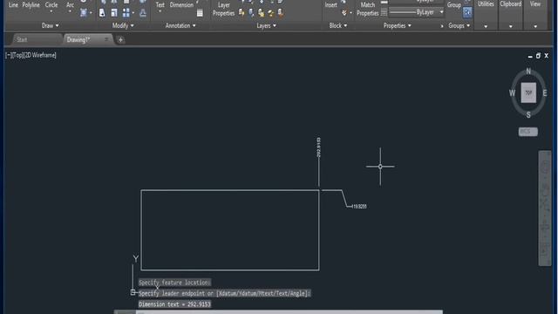Expand the Properties panel
The height and width of the screenshot is (314, 558).
coord(398,25)
